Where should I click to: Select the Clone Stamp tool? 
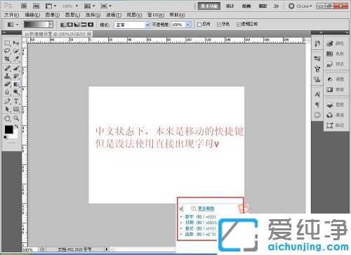pyautogui.click(x=7, y=76)
